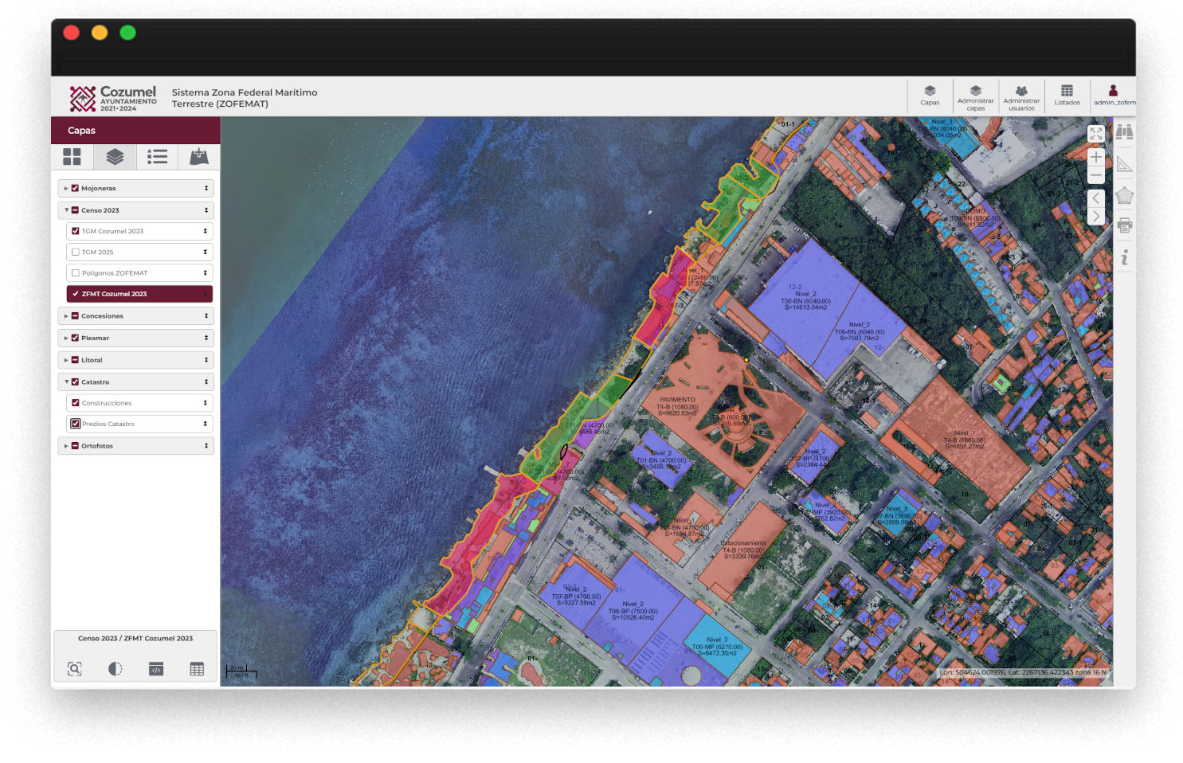
Task: Select the ruler measurement tool
Action: [x=1124, y=164]
